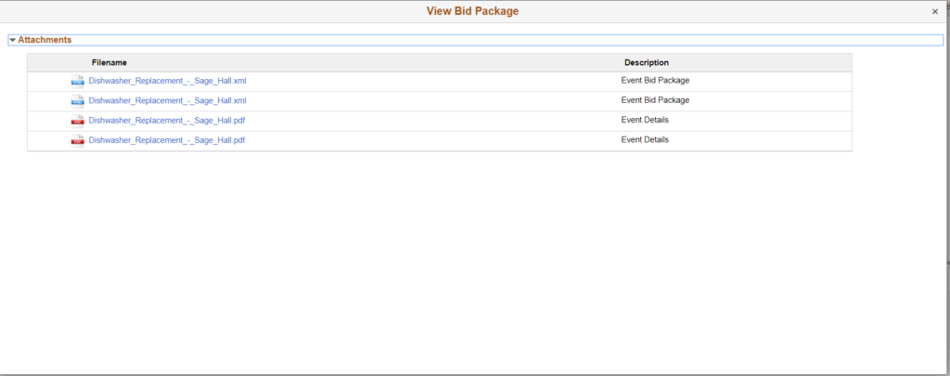Click the first XML file icon
Image resolution: width=950 pixels, height=376 pixels.
point(77,81)
